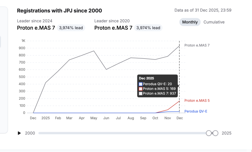Click the 2025 label on the x-axis
The height and width of the screenshot is (152, 252).
coord(46,118)
